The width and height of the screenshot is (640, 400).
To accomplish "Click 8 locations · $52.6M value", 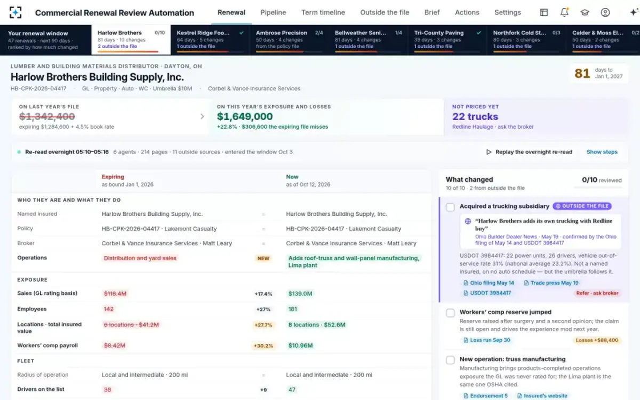I will click(317, 325).
